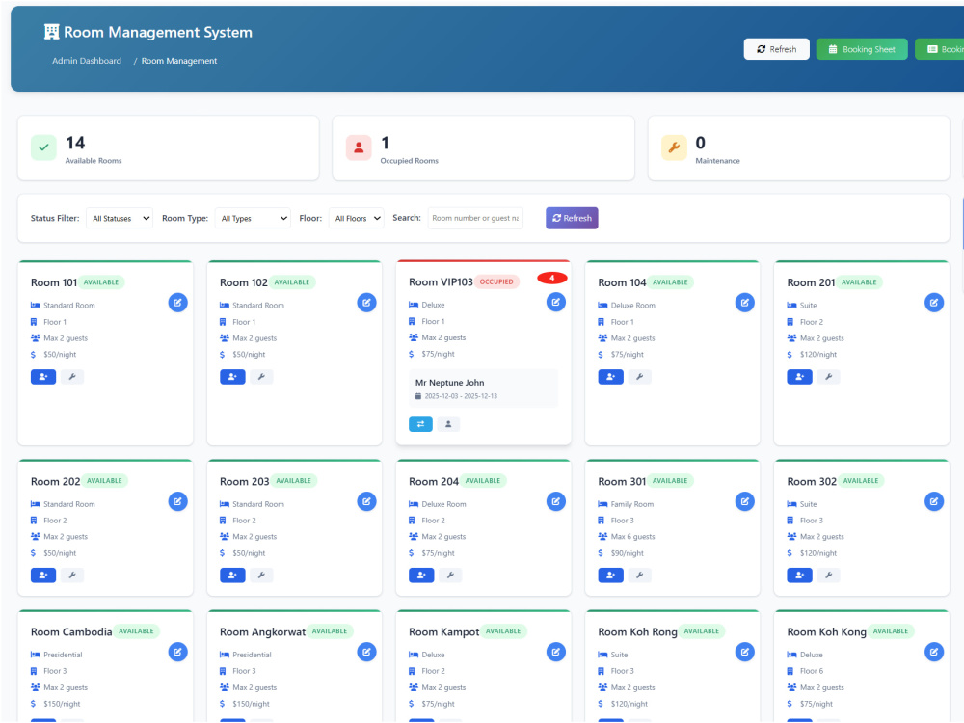Click the purple Refresh filter button
This screenshot has height=723, width=964.
coord(572,218)
